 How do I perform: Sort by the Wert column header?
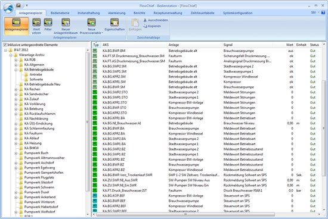(x=290, y=45)
